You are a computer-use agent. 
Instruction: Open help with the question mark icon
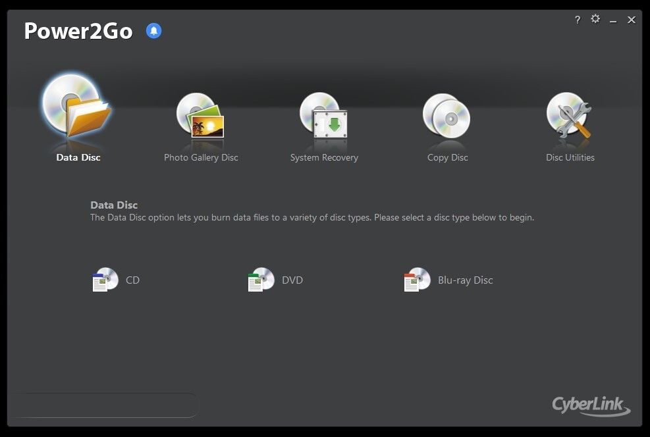pyautogui.click(x=578, y=20)
